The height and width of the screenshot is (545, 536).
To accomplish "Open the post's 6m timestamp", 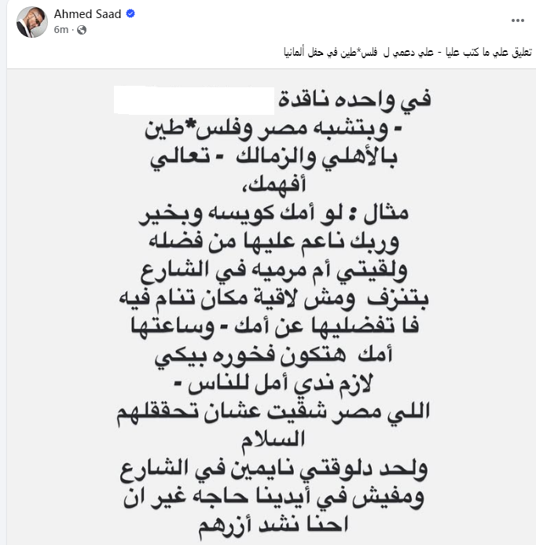I will coord(60,30).
